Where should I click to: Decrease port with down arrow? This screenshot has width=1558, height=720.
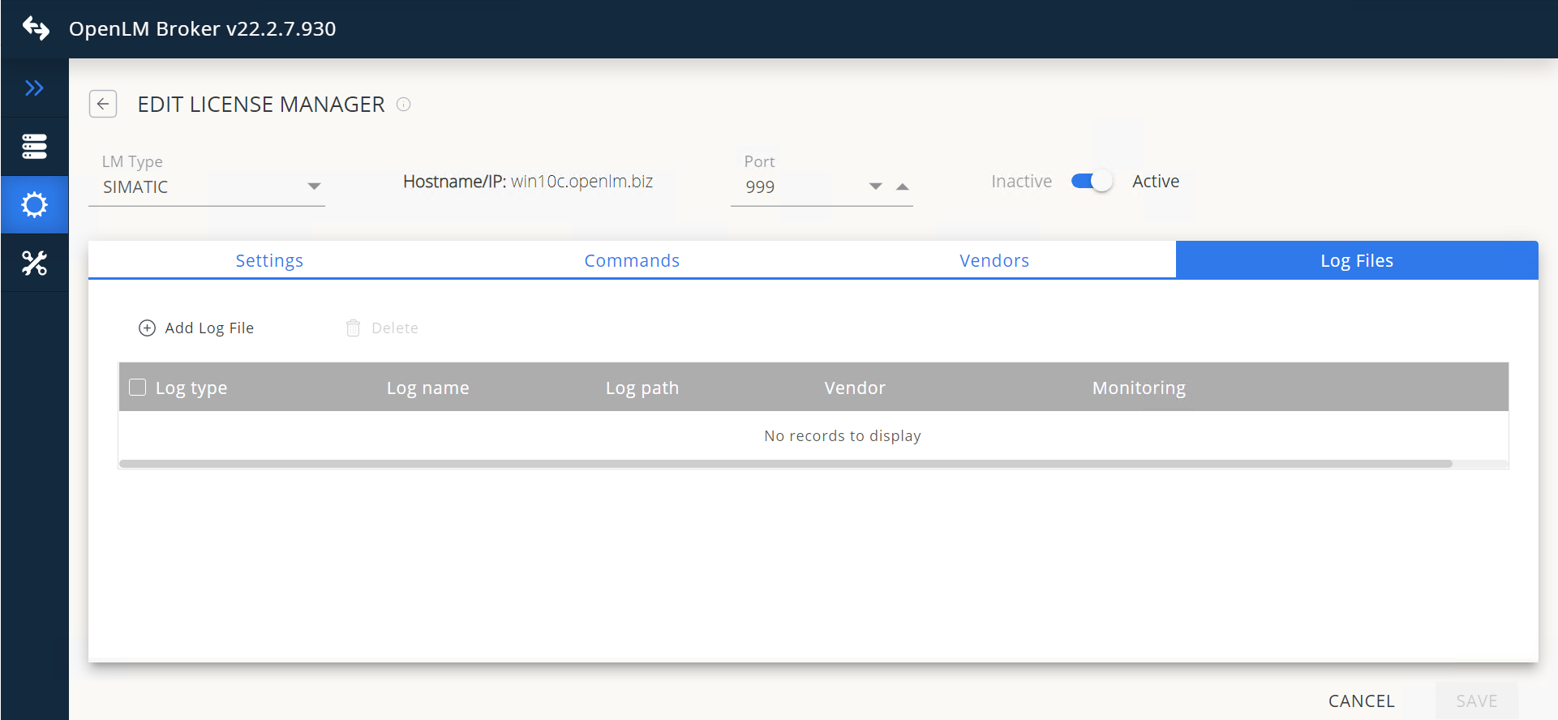[875, 186]
